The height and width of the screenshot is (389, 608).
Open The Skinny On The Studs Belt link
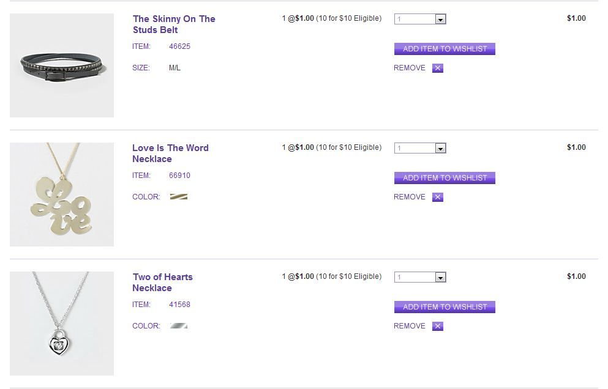(x=174, y=24)
